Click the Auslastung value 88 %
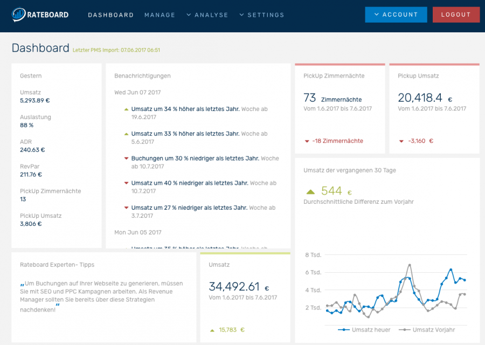 tap(26, 125)
